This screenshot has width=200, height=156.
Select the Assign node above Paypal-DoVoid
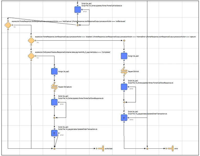(x=124, y=56)
